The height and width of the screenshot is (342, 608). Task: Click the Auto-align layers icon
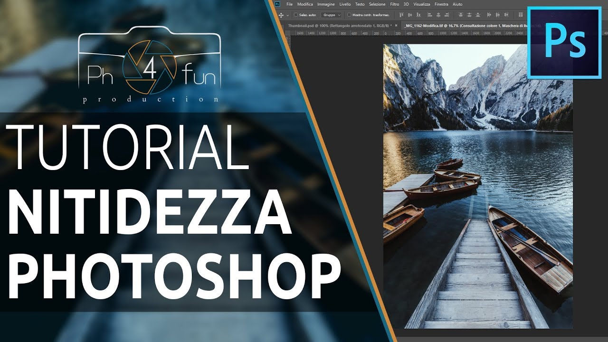[521, 15]
